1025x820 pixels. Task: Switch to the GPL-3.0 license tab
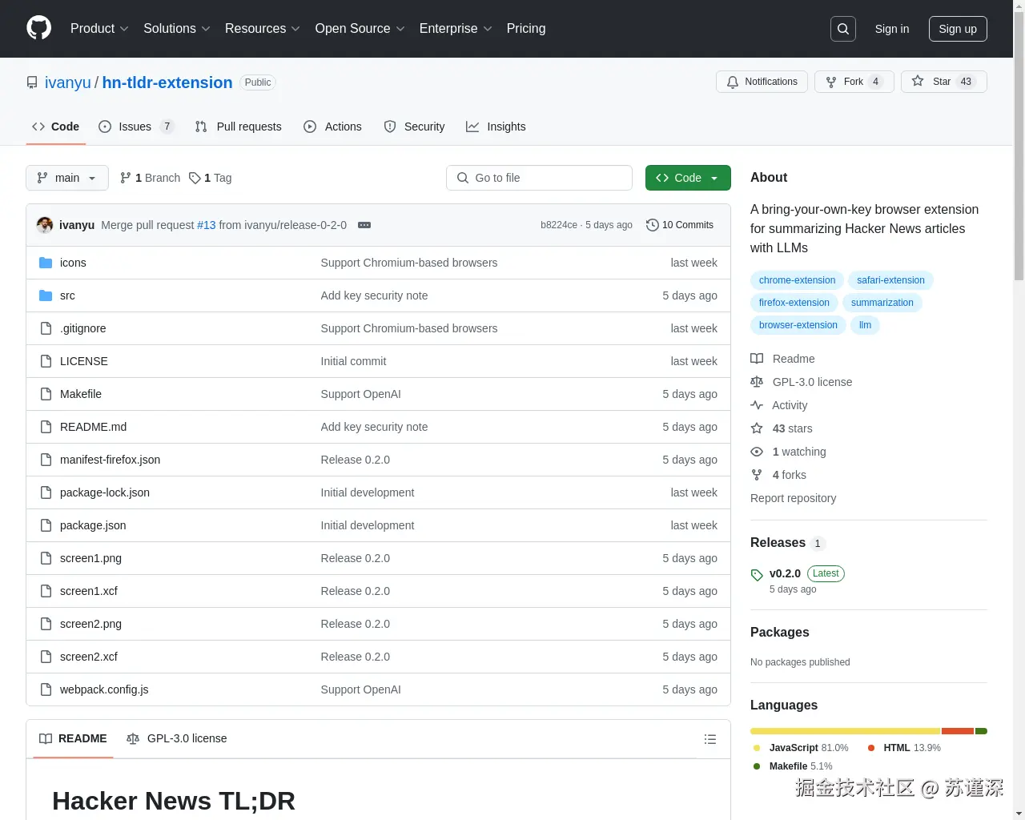177,738
